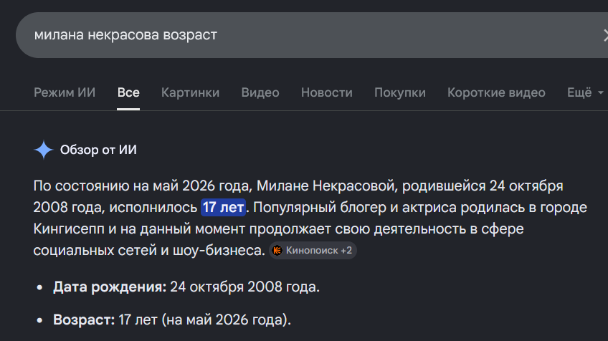Go to the Видео tab

click(x=260, y=92)
